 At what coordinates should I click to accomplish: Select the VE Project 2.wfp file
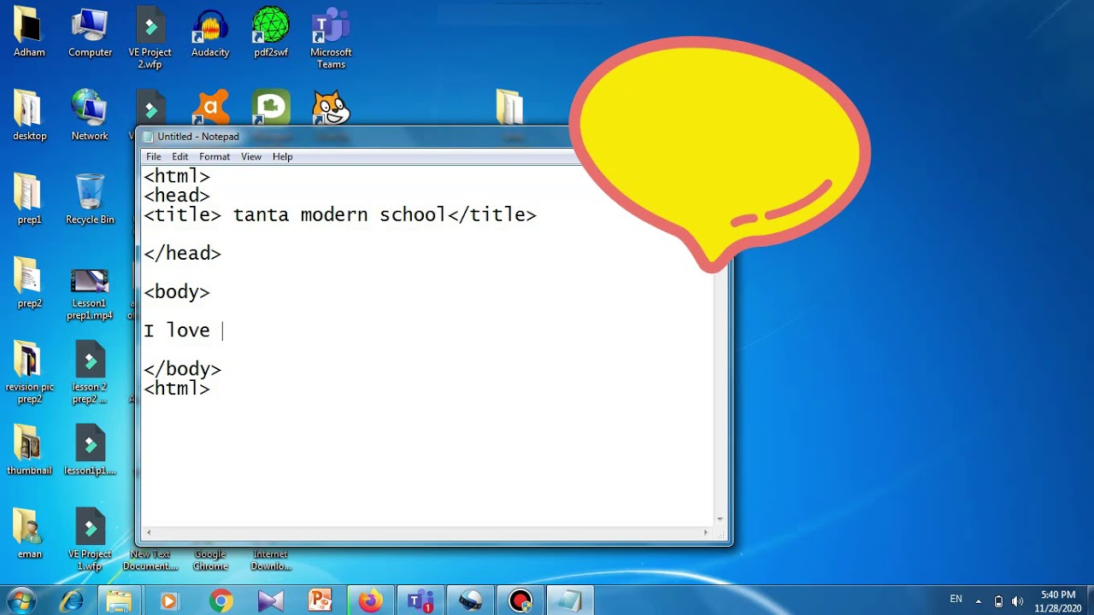click(x=150, y=38)
